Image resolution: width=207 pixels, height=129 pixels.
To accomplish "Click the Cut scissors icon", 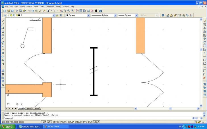I will [x=29, y=11].
